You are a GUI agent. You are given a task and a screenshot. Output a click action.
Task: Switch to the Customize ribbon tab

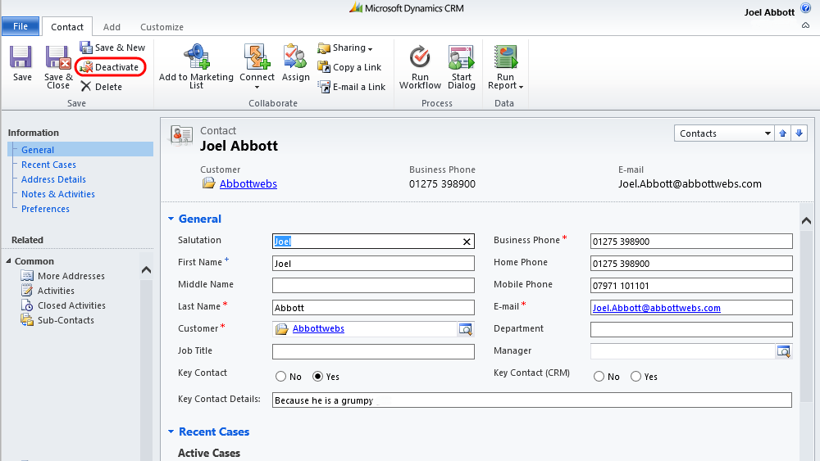click(x=162, y=27)
